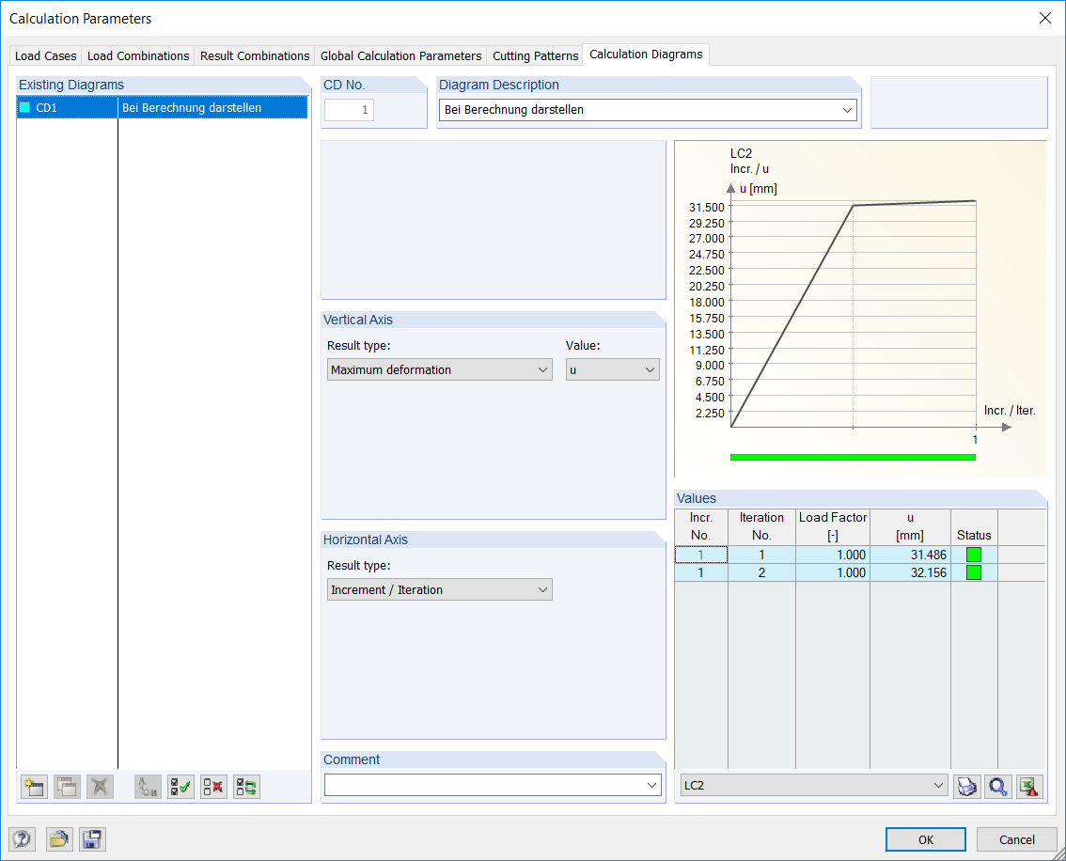Click Iteration No. 2 cell
The width and height of the screenshot is (1066, 861).
(x=761, y=572)
